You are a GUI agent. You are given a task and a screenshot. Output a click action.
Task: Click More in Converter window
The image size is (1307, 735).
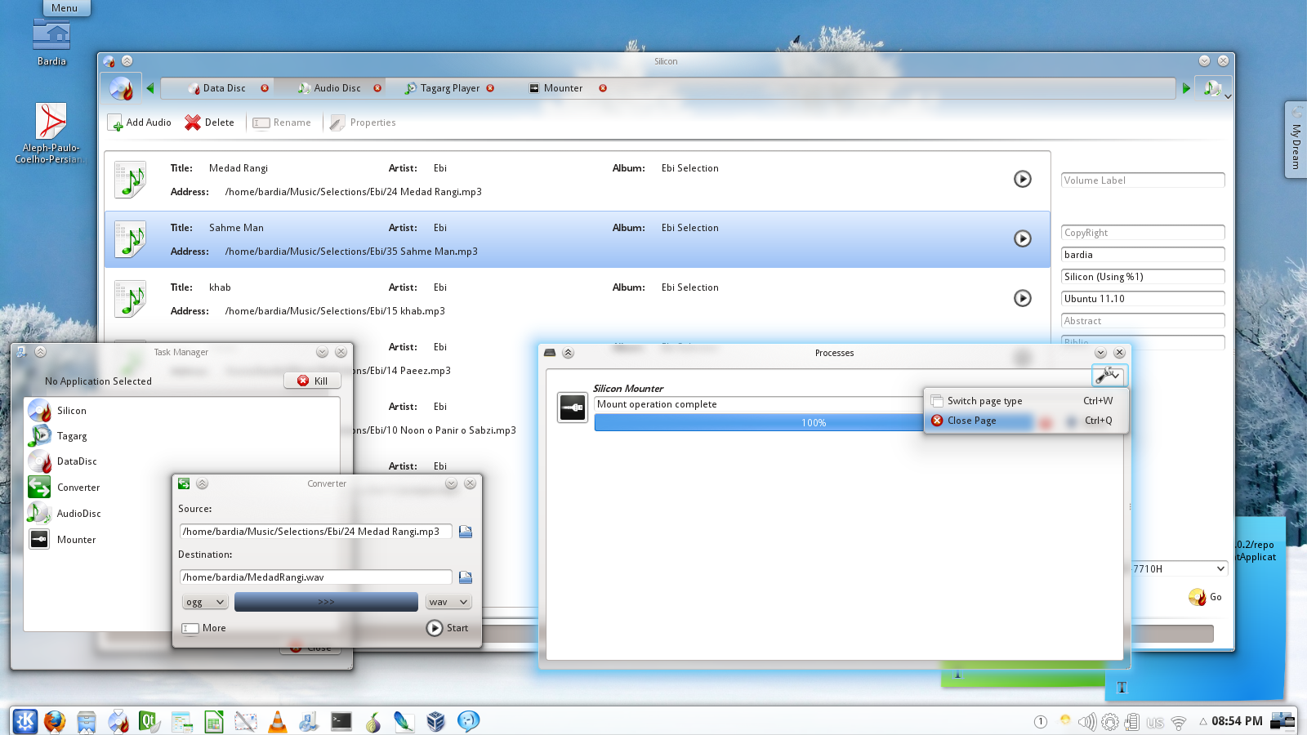pos(204,628)
